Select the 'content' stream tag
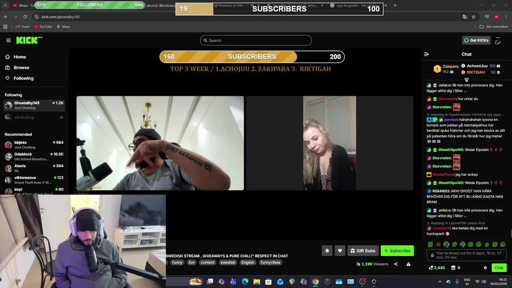Viewport: 512px width, 288px height. tap(208, 262)
